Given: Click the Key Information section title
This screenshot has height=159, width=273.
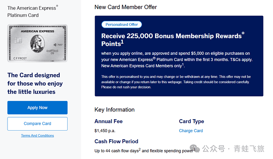Looking at the screenshot, I should click(x=114, y=110).
